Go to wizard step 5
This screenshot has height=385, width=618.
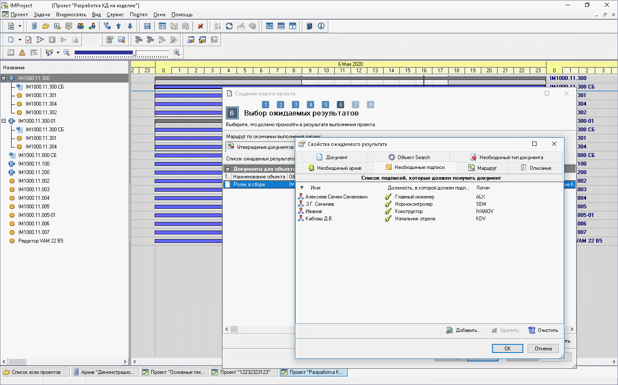(x=326, y=105)
